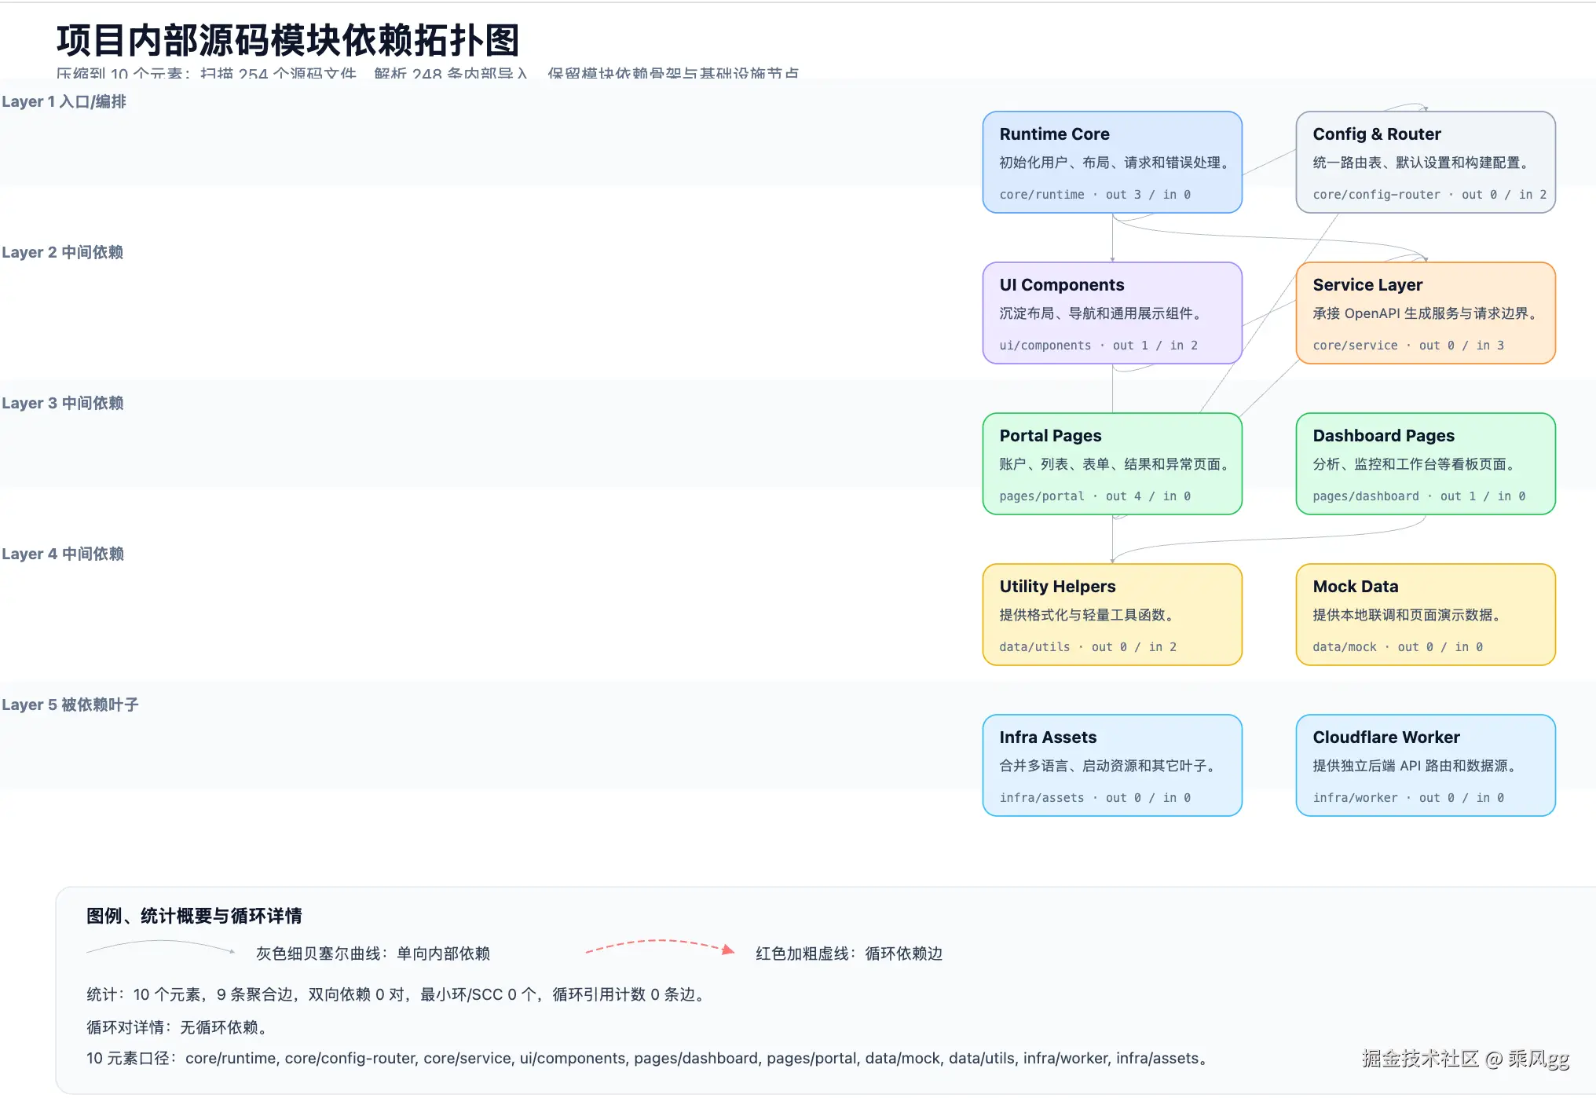Click the Utility Helpers node card
The image size is (1596, 1098).
pyautogui.click(x=1112, y=614)
